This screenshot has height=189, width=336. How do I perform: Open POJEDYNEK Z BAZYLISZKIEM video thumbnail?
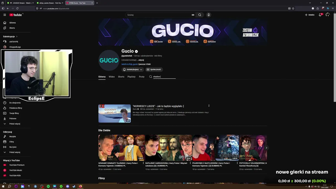(216, 148)
